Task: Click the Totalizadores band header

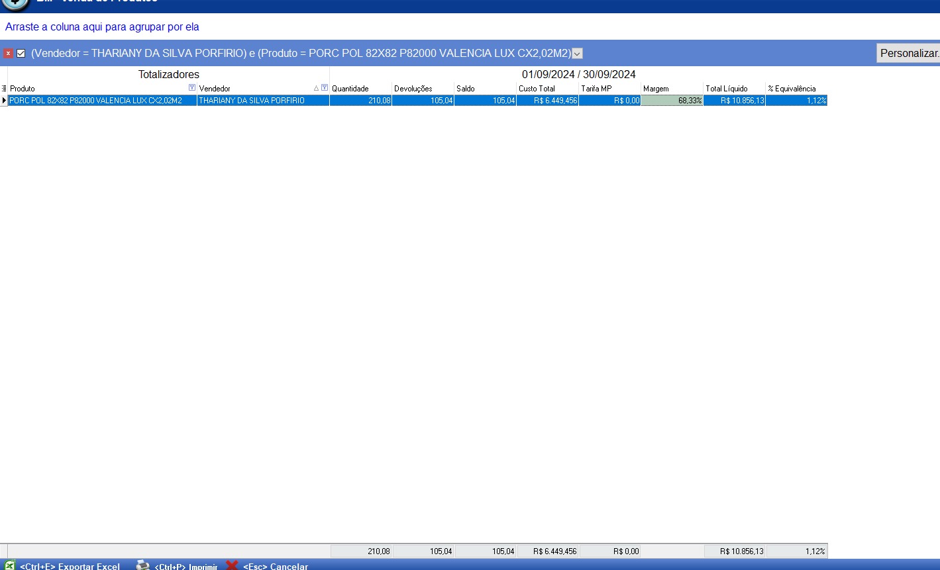Action: click(168, 74)
